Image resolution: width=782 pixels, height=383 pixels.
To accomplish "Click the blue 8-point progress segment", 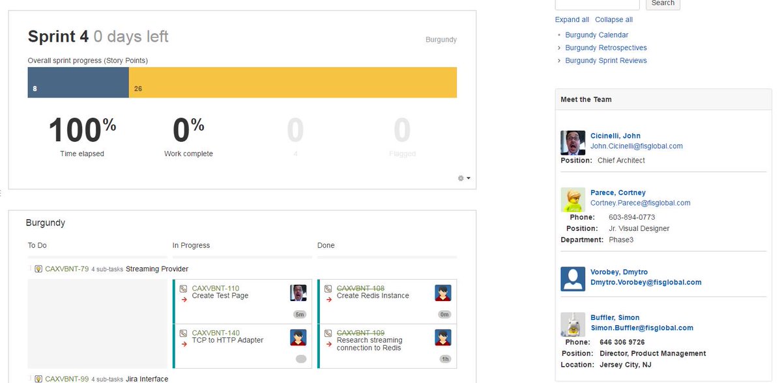I will tap(78, 83).
